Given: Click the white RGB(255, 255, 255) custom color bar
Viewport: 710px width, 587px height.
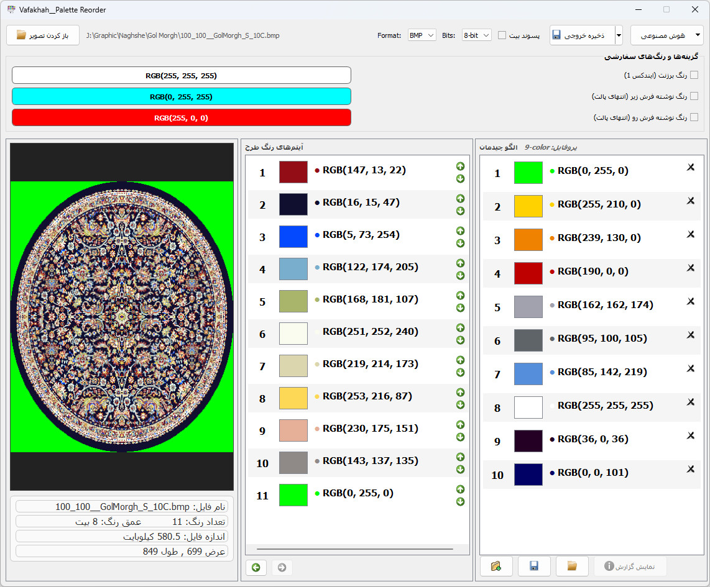Looking at the screenshot, I should pyautogui.click(x=181, y=76).
